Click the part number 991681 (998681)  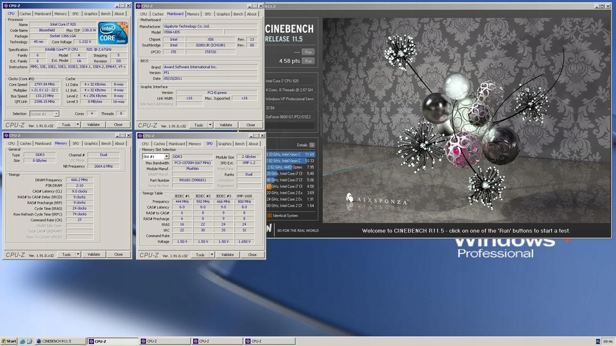coord(192,180)
